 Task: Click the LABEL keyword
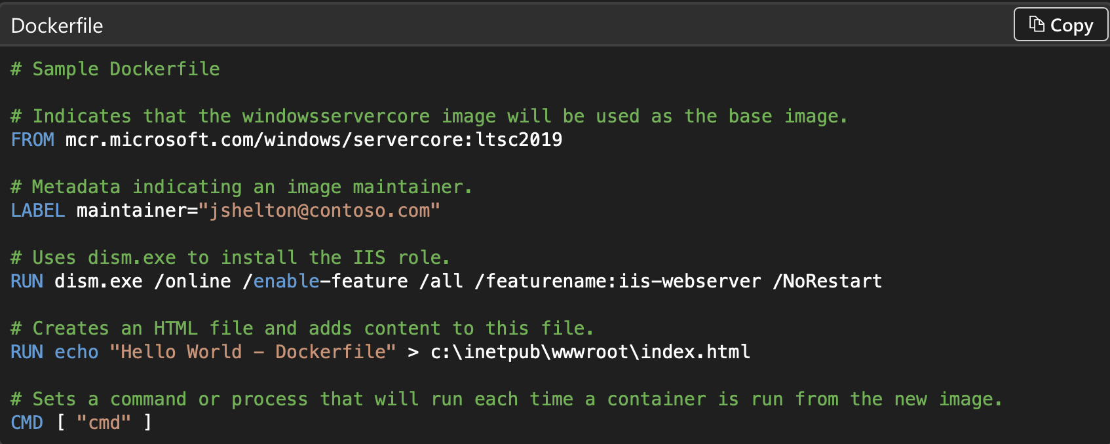[37, 210]
